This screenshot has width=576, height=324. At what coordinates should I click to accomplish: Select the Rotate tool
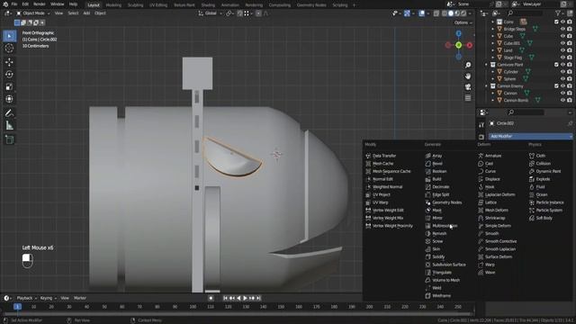[x=10, y=74]
